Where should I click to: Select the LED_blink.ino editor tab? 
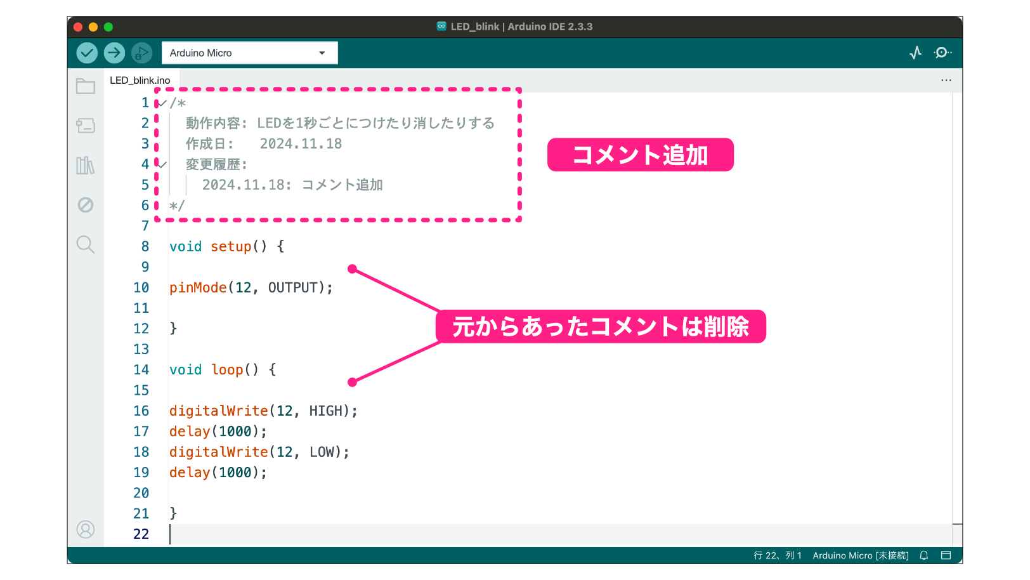click(x=140, y=80)
